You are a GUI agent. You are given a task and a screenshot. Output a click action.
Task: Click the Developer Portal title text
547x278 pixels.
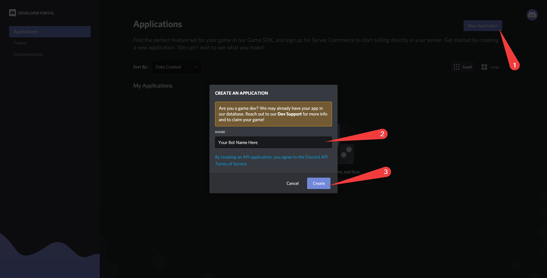[x=36, y=13]
